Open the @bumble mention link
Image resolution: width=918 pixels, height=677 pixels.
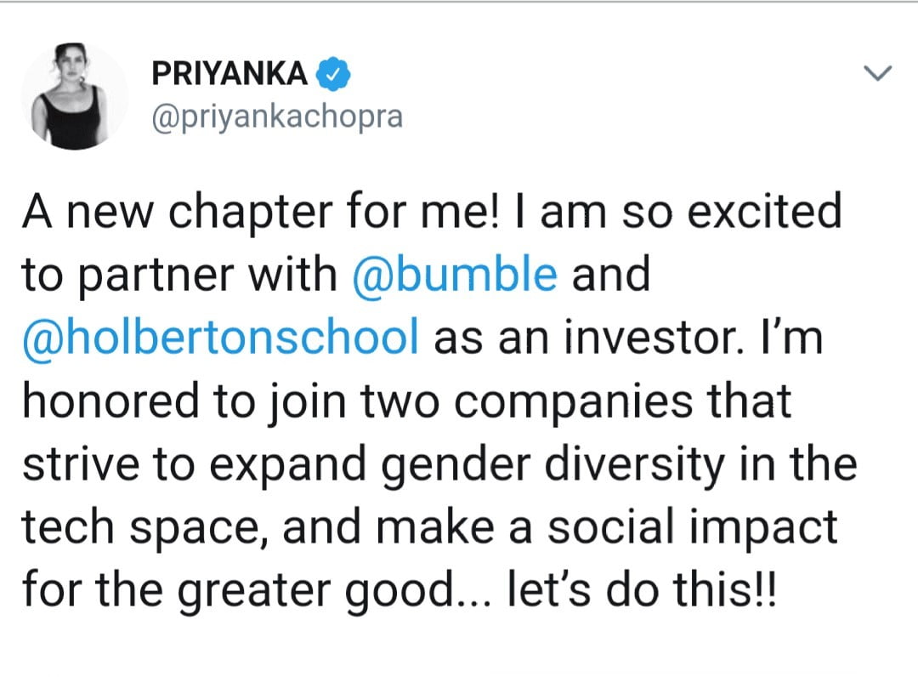[455, 276]
